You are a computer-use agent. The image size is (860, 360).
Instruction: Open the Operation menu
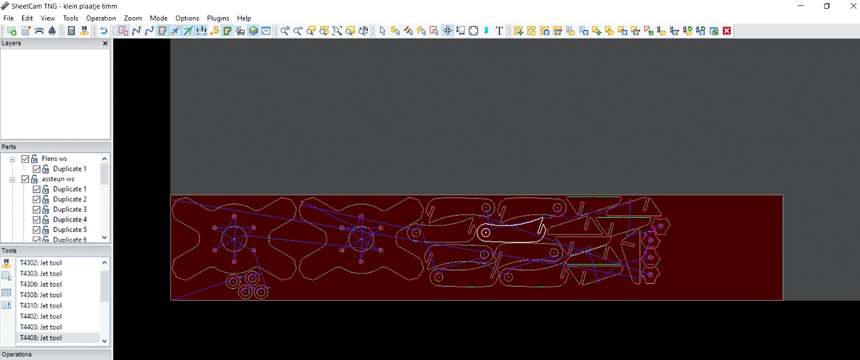pyautogui.click(x=101, y=18)
